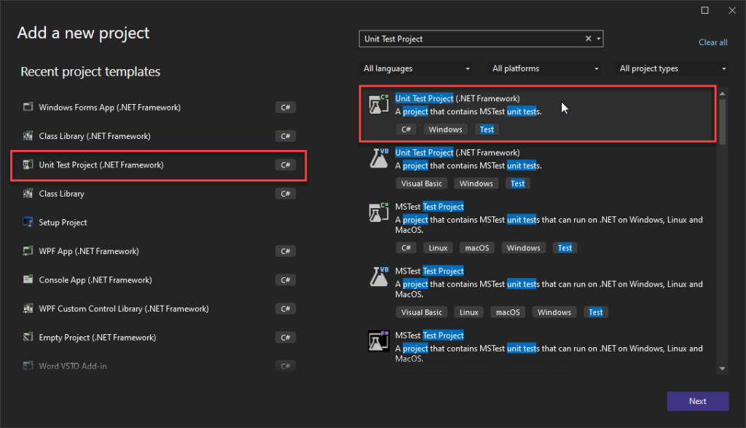Choose the F# MSTest Test Project result title
746x428 pixels.
pyautogui.click(x=429, y=336)
